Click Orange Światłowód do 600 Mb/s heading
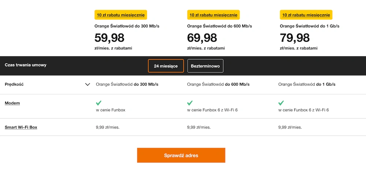 pyautogui.click(x=219, y=26)
